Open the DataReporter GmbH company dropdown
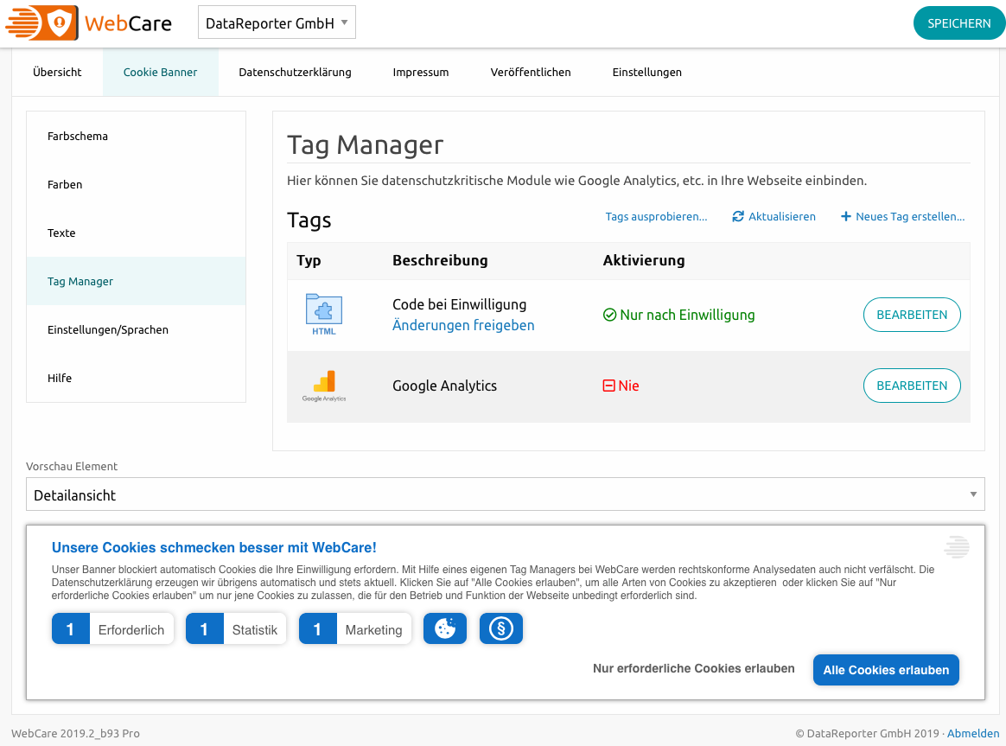 277,23
